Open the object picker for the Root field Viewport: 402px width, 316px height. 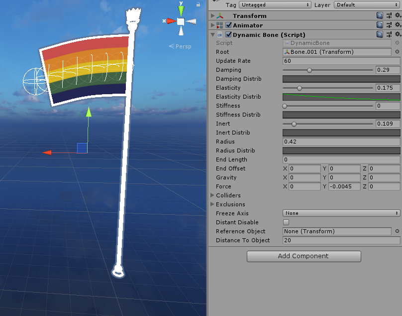pos(398,52)
